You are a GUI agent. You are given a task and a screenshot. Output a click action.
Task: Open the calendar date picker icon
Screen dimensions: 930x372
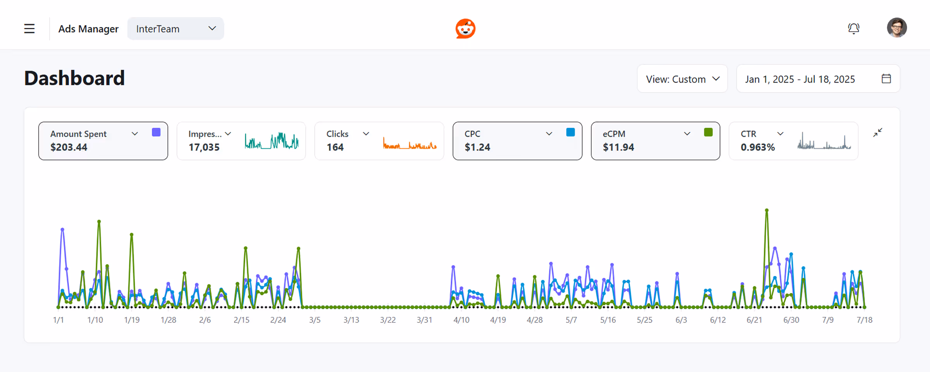[x=886, y=79]
